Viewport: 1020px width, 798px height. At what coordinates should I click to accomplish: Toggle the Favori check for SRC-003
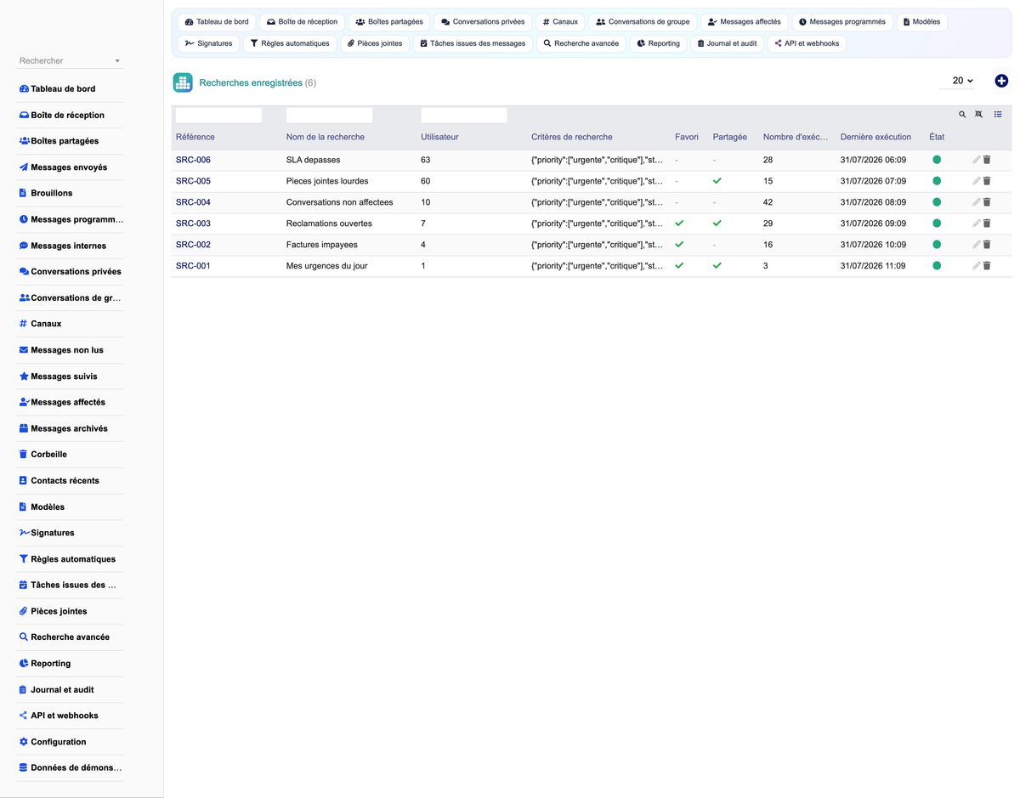[679, 224]
